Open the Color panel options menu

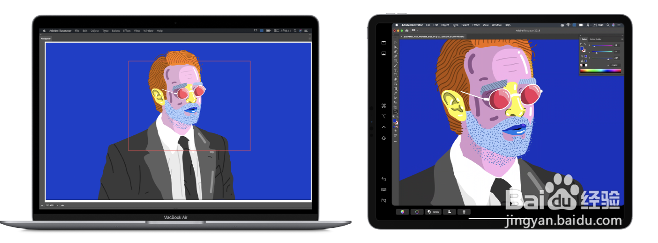622,39
